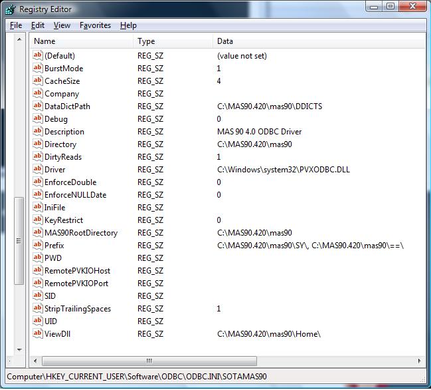Open the Edit menu
This screenshot has width=431, height=390.
[38, 25]
